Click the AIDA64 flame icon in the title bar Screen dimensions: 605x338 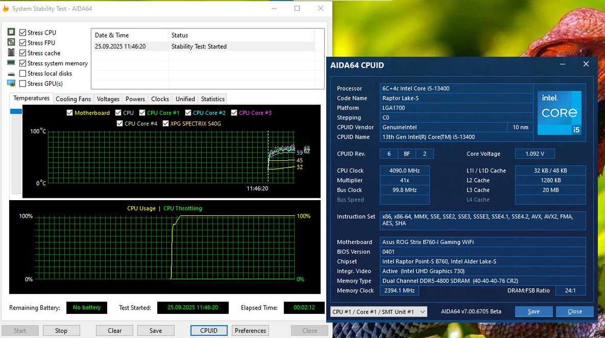coord(6,8)
